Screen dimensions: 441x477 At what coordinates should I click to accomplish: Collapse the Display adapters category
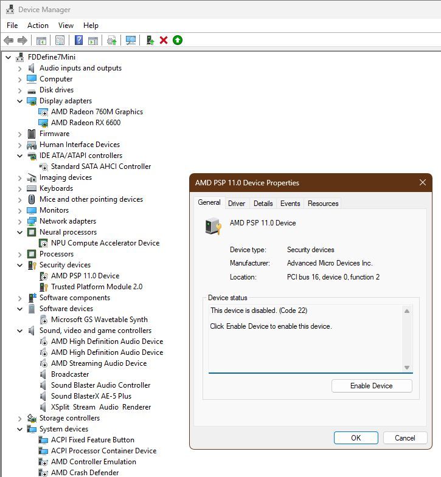point(20,101)
